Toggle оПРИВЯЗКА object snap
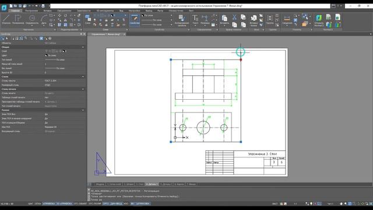The image size is (373, 210). pos(49,204)
